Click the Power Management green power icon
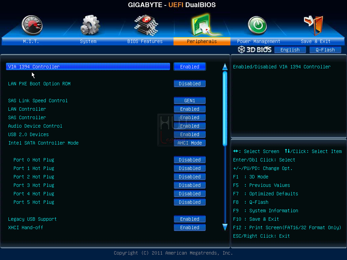 pyautogui.click(x=257, y=25)
